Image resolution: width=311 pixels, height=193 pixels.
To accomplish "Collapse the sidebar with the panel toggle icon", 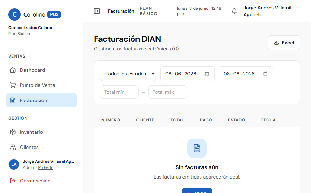I will (97, 11).
